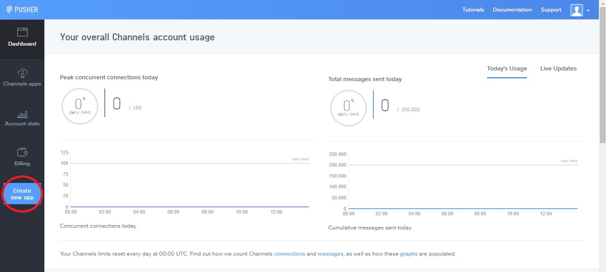Click the 250,000 axis label
The width and height of the screenshot is (606, 272).
337,154
